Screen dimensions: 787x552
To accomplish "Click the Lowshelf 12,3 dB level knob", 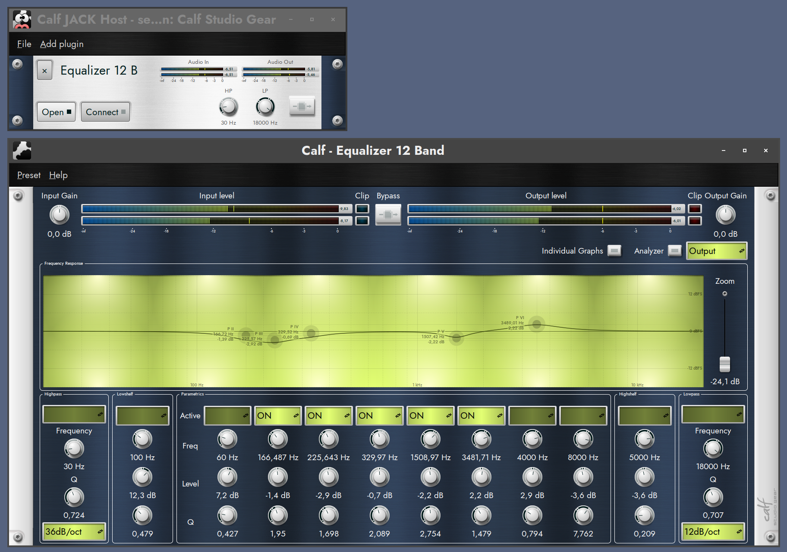I will pyautogui.click(x=142, y=477).
